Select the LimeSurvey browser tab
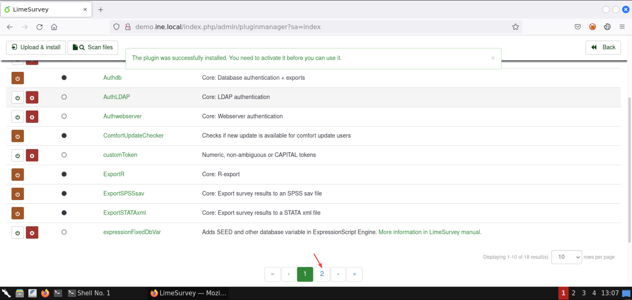Screen dimensions: 632x300 click(x=46, y=10)
